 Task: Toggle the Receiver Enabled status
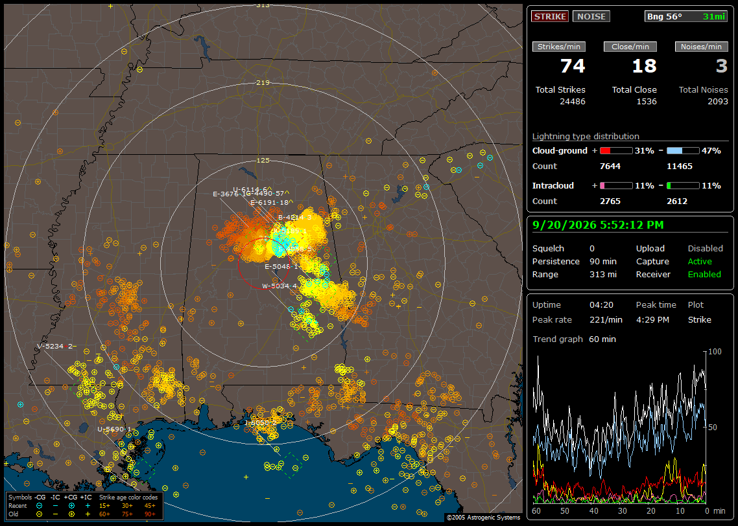(704, 275)
